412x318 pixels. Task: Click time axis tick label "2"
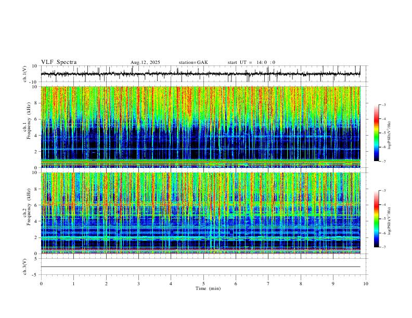click(106, 284)
